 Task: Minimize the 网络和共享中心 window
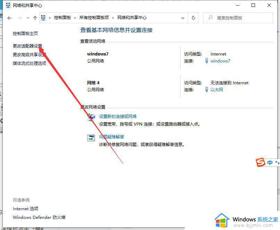(238, 5)
